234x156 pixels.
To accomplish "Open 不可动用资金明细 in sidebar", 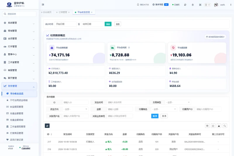I will tap(19, 100).
